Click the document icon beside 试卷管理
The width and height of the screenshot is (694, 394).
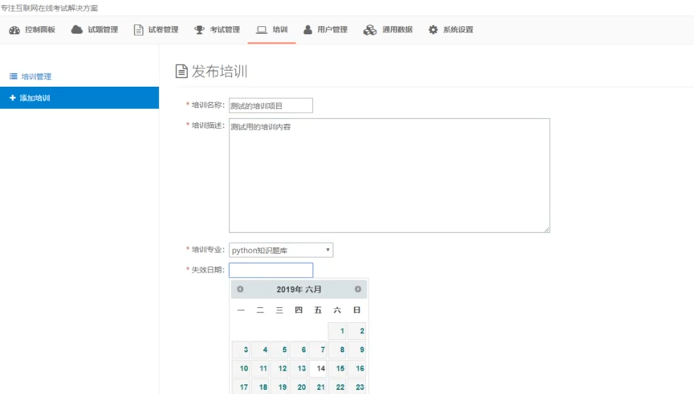139,29
